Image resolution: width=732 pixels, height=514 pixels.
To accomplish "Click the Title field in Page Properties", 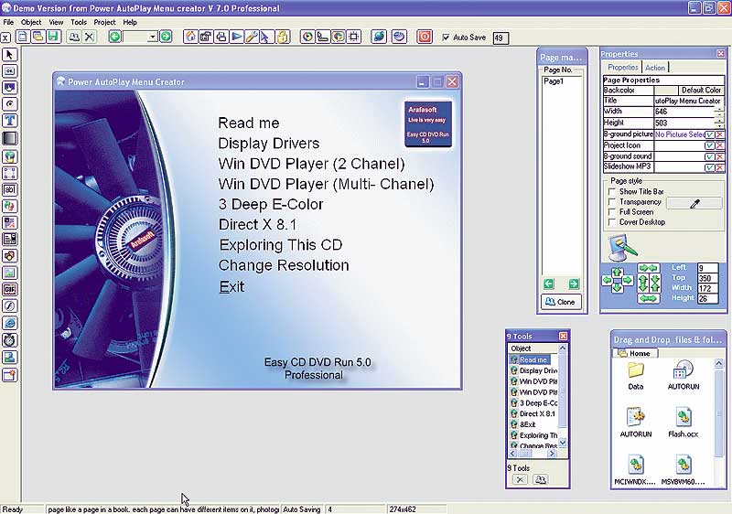I will tap(689, 101).
